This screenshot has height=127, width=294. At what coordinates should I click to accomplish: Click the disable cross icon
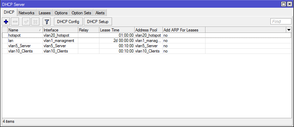pyautogui.click(x=35, y=22)
